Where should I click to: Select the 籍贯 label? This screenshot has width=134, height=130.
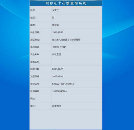click(x=33, y=25)
